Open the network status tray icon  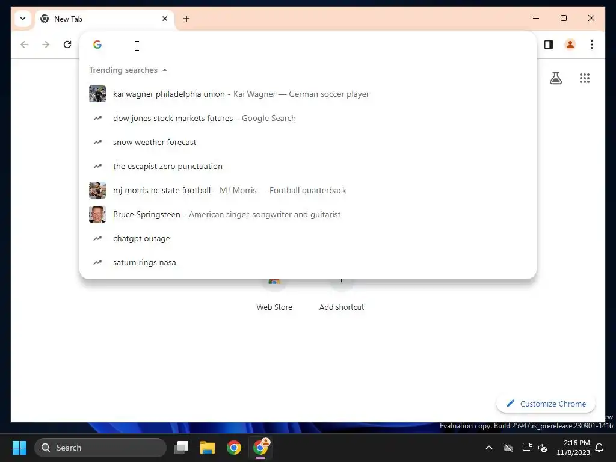click(x=527, y=448)
